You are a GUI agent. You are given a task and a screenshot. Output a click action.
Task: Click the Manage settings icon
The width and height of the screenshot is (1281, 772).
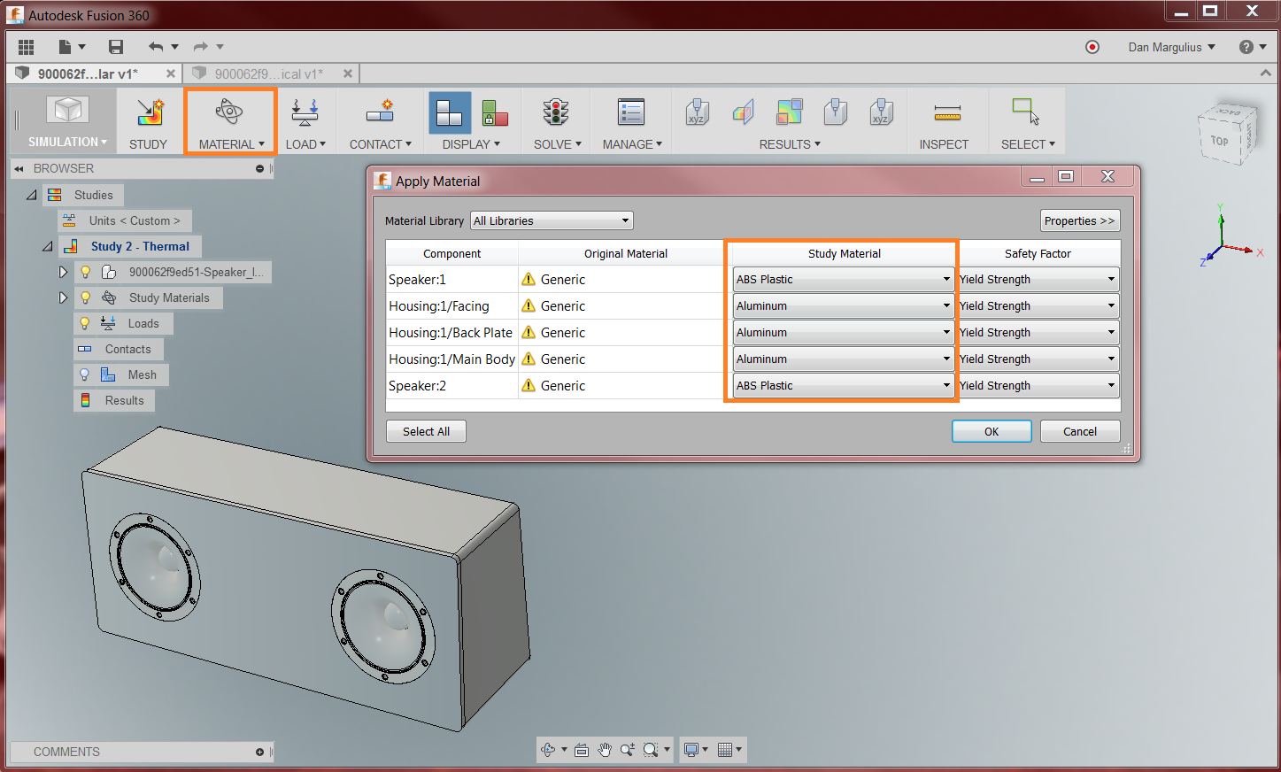[631, 112]
